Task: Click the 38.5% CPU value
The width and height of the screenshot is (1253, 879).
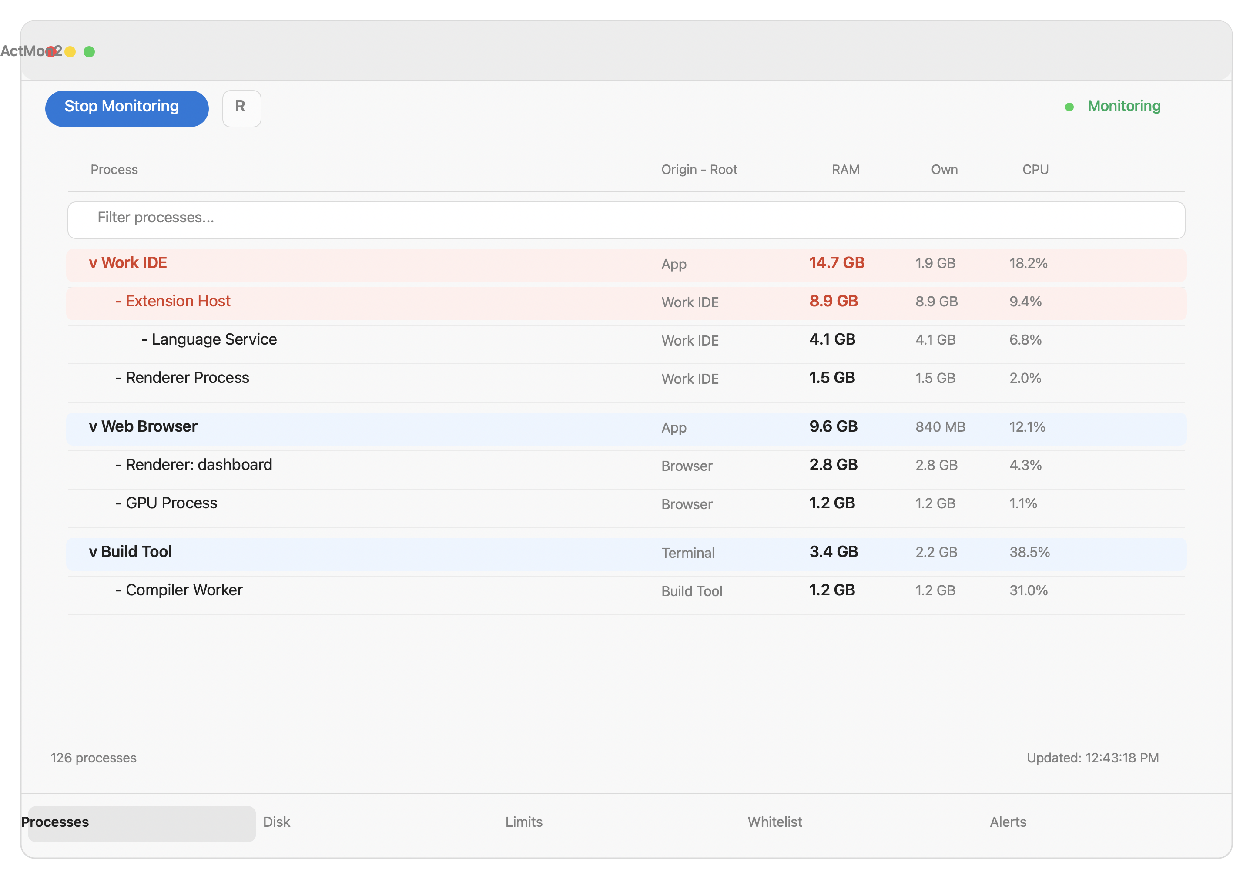Action: (x=1029, y=553)
